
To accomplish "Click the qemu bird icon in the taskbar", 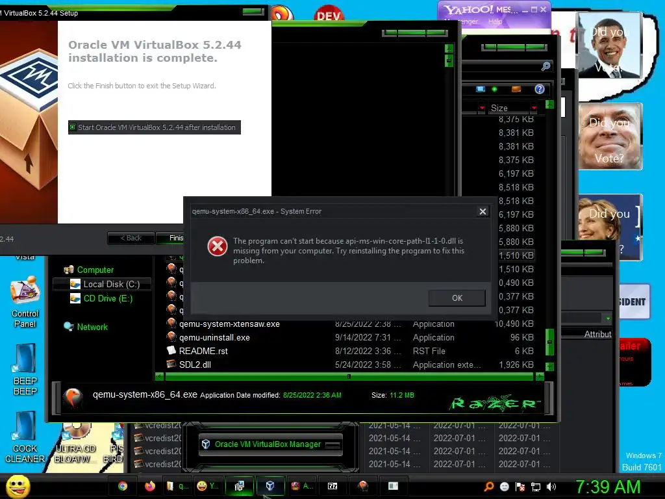I will click(x=363, y=486).
